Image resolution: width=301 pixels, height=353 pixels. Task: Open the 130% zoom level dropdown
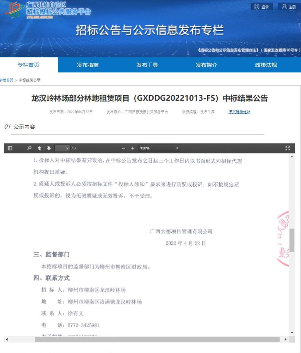159,148
